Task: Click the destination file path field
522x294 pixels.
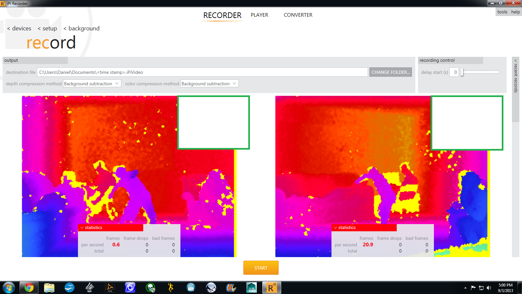Action: coord(202,72)
